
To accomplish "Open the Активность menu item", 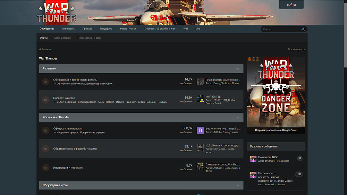I will 68,29.
